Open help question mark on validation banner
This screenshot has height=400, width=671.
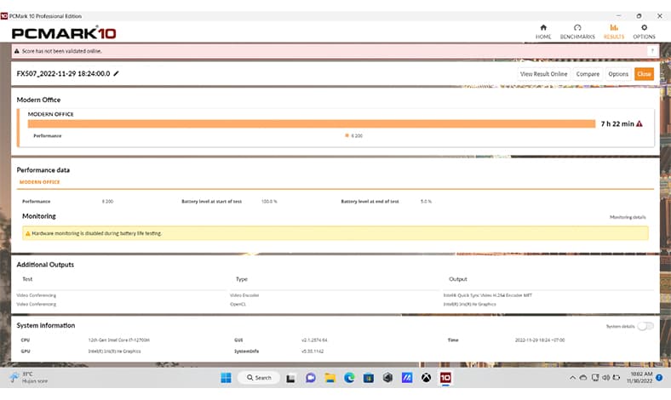point(652,51)
